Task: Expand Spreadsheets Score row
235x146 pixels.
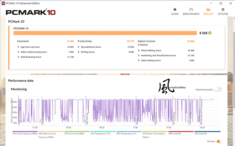Action: pyautogui.click(x=90, y=47)
